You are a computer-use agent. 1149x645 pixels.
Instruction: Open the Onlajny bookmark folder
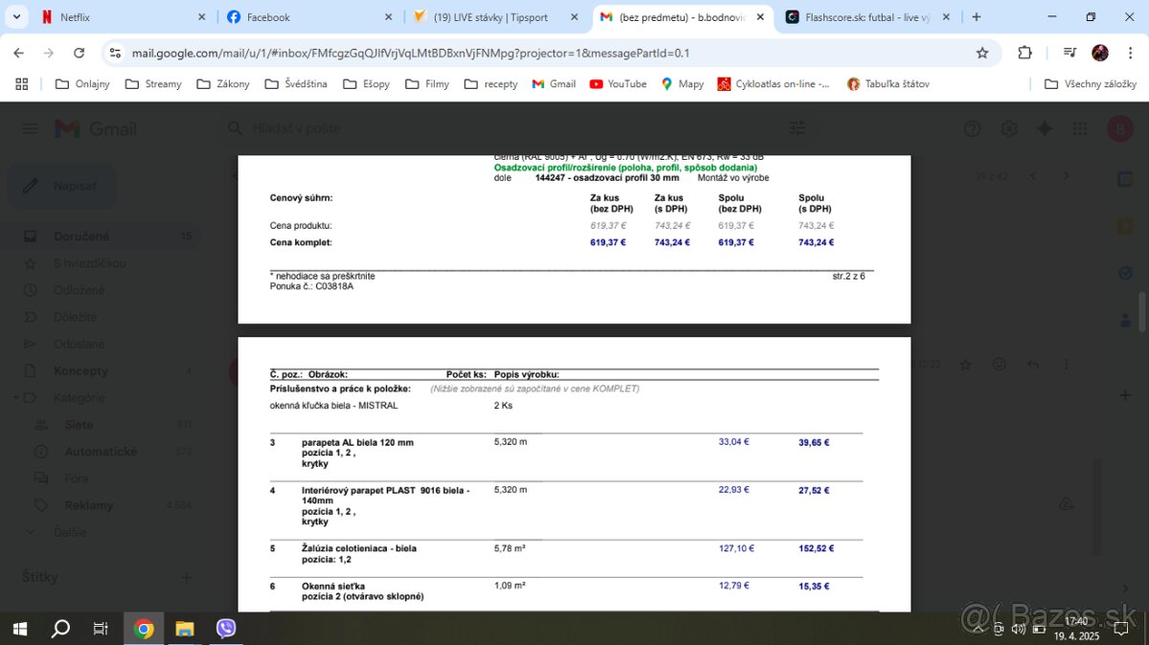point(82,84)
